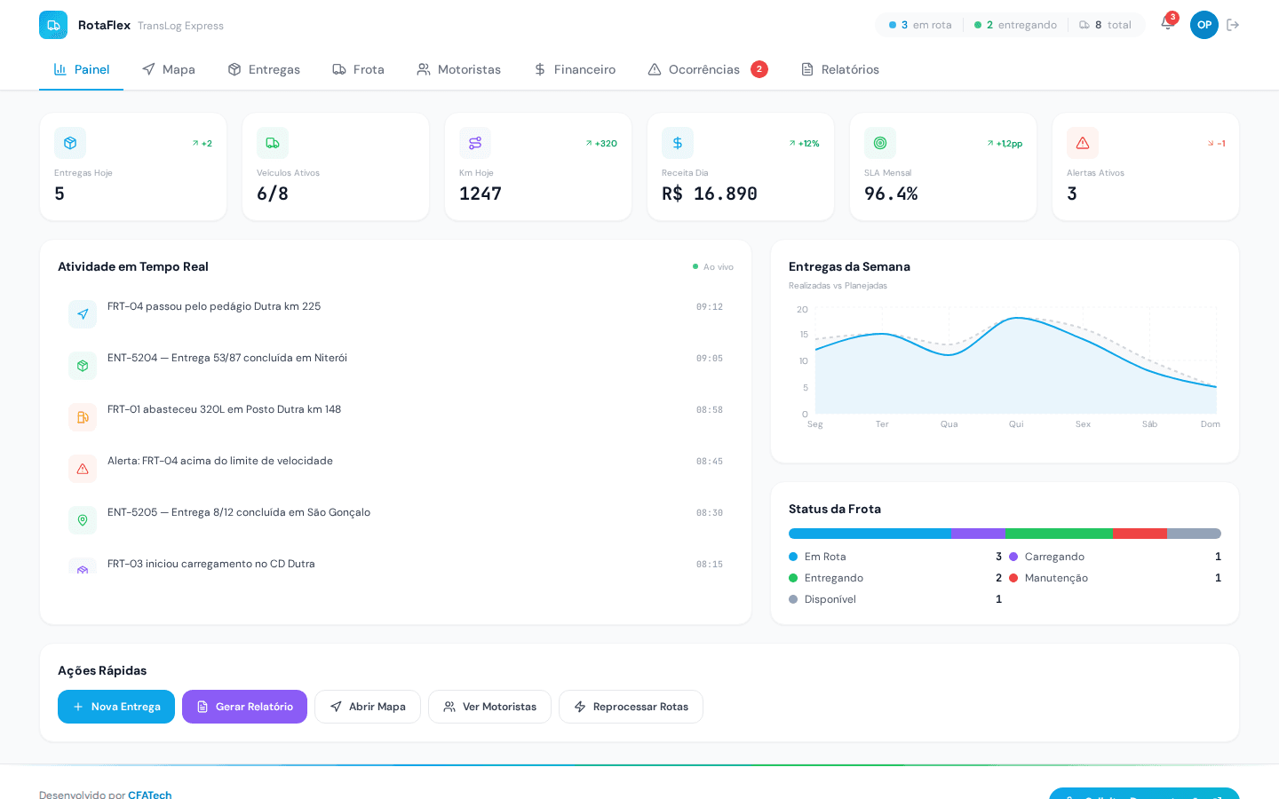Open the notifications bell with badge
The width and height of the screenshot is (1279, 799).
click(1166, 25)
